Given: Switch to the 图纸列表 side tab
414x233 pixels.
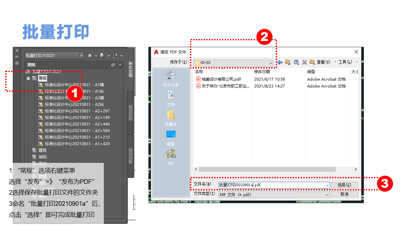Looking at the screenshot, I should point(130,69).
